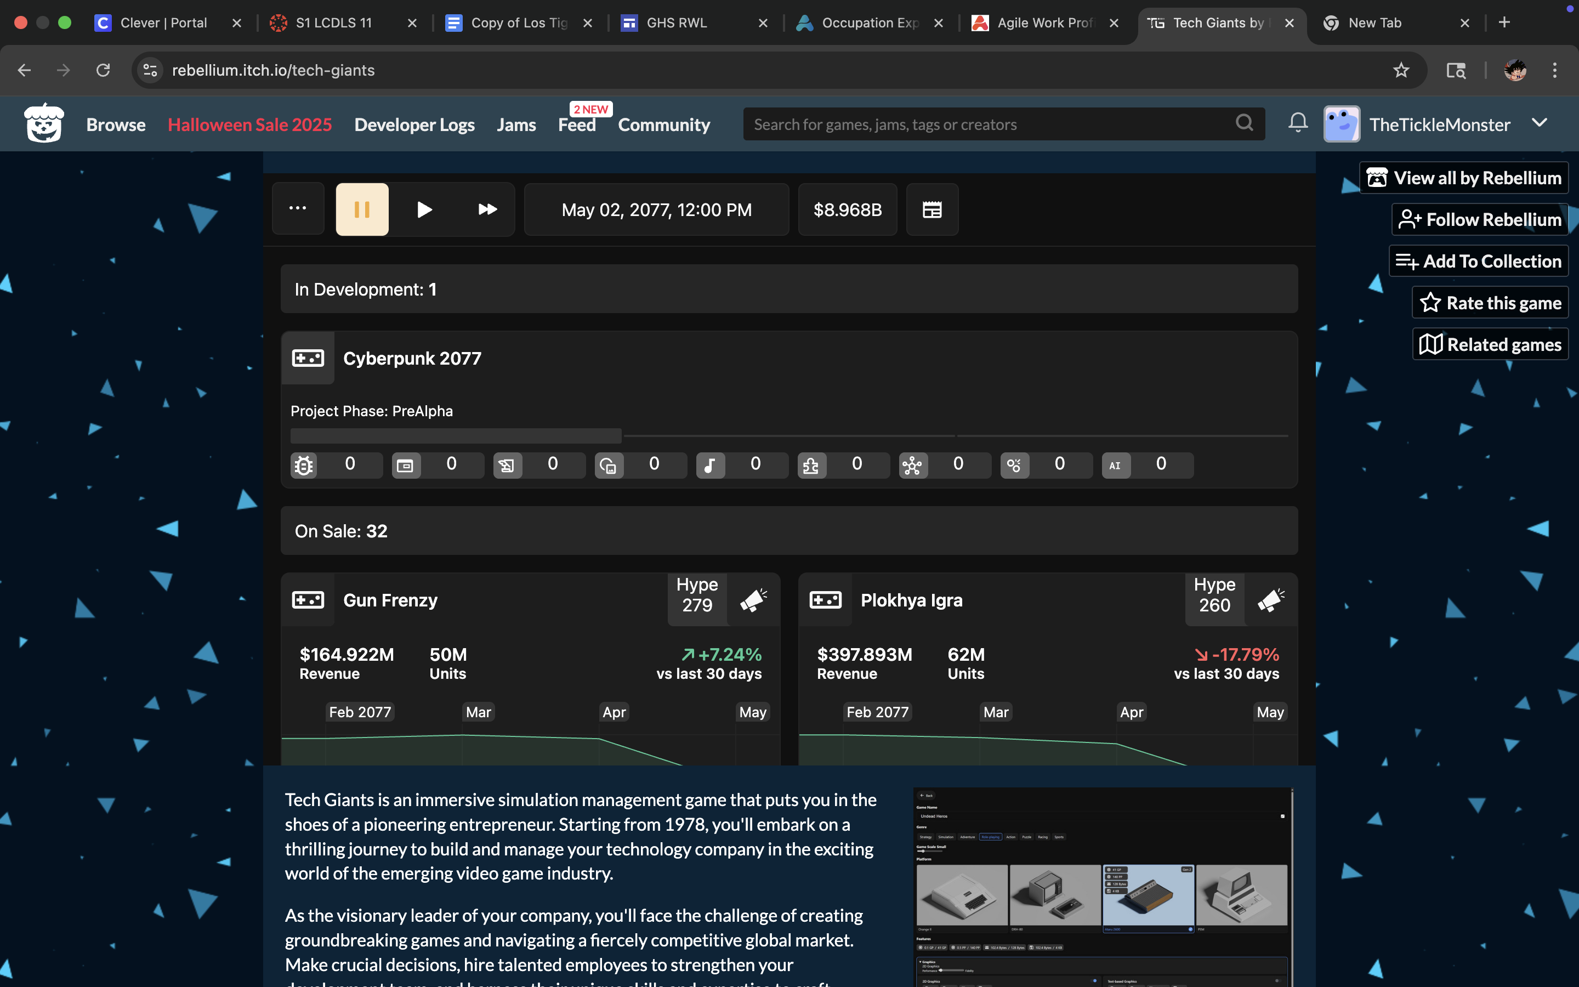This screenshot has width=1579, height=987.
Task: Open the calendar panel icon
Action: (932, 209)
